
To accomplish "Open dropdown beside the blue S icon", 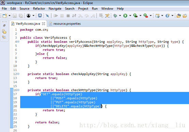I will click(x=173, y=16).
